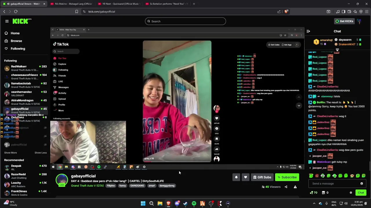Open Brave main menu
Screen dimensions: 371x208
[367, 12]
